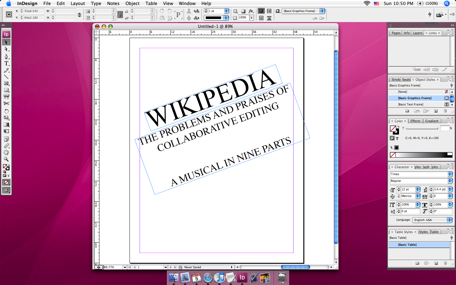
Task: Switch to the Gradient tab
Action: click(432, 121)
